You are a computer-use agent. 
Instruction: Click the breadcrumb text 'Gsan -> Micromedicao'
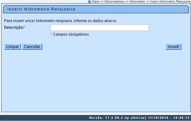point(108,2)
